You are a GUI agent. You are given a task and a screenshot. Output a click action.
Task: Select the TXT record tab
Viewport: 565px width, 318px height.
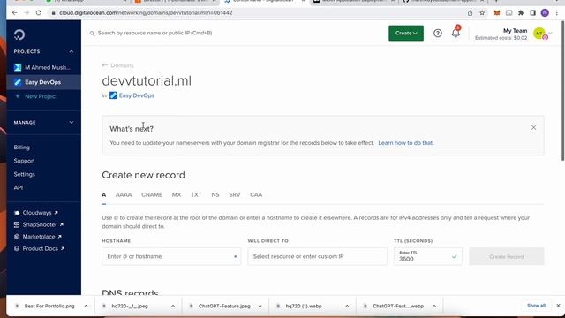tap(196, 194)
